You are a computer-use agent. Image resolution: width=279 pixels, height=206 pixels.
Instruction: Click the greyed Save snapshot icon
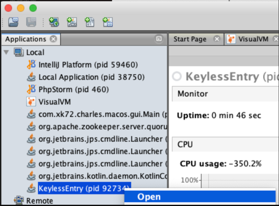coord(31,22)
